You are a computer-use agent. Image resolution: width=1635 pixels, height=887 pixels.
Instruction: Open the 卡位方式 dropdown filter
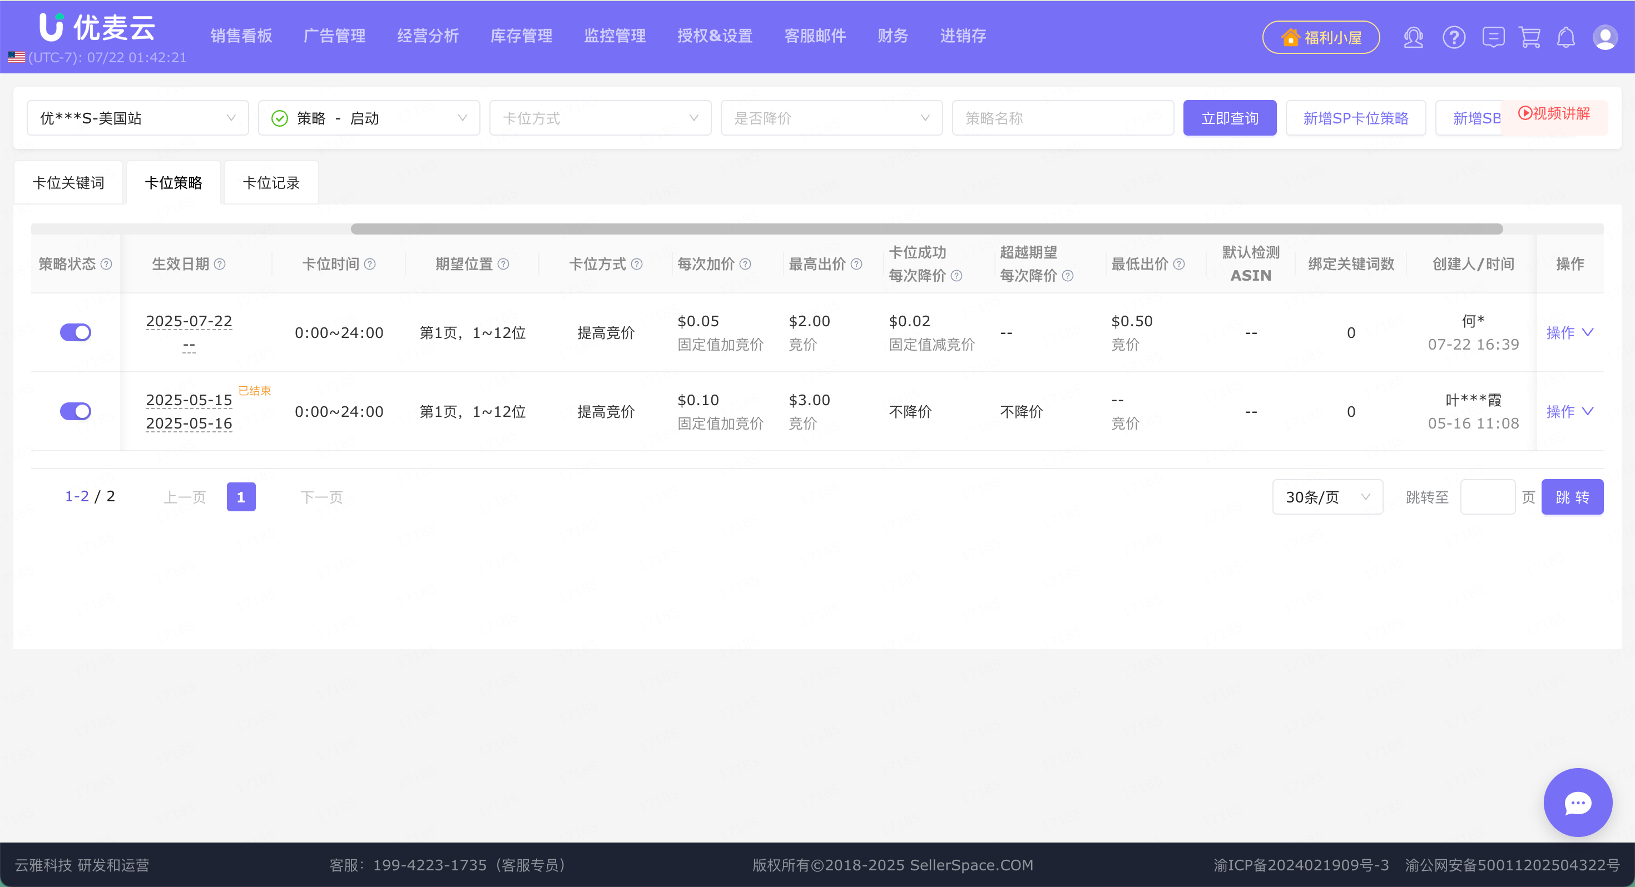(x=601, y=117)
